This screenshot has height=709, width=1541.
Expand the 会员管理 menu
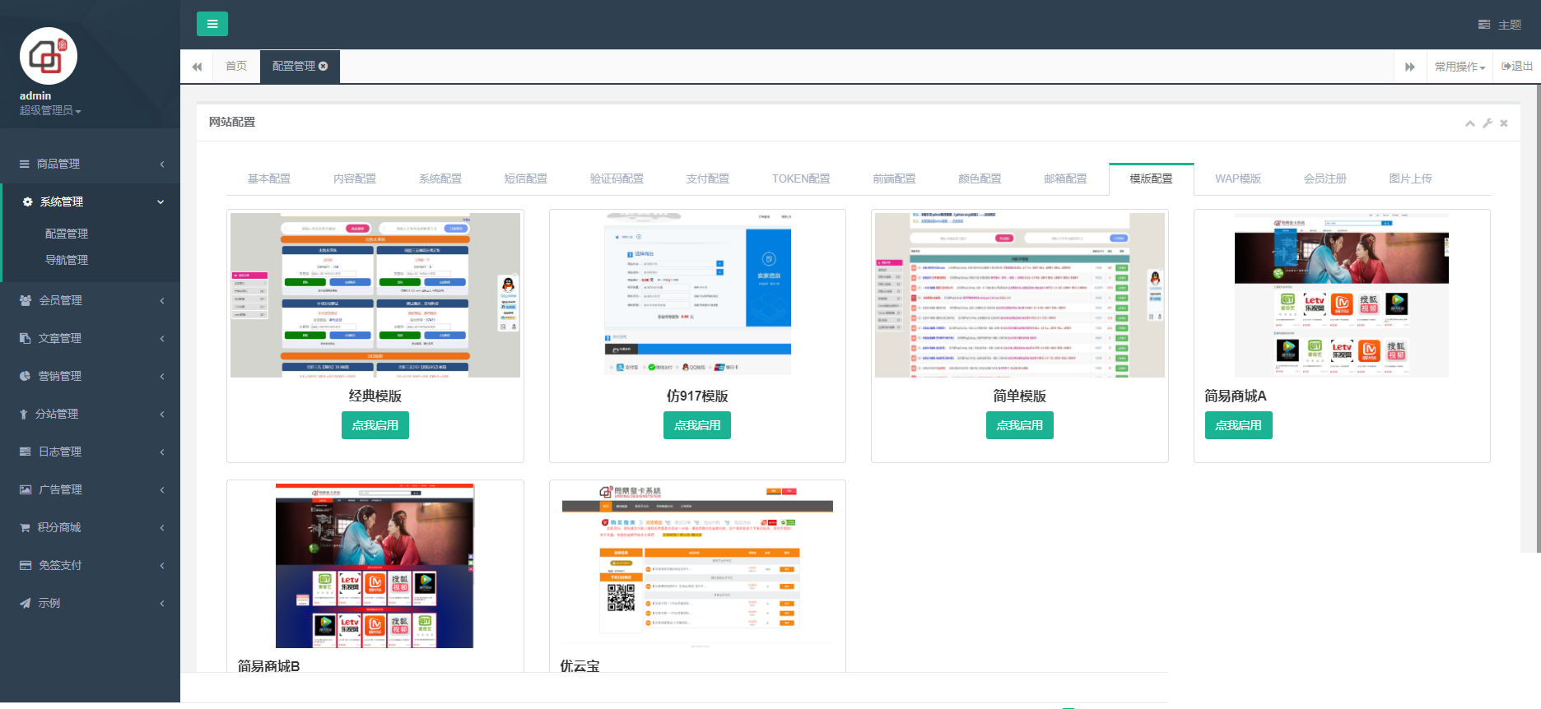(90, 300)
